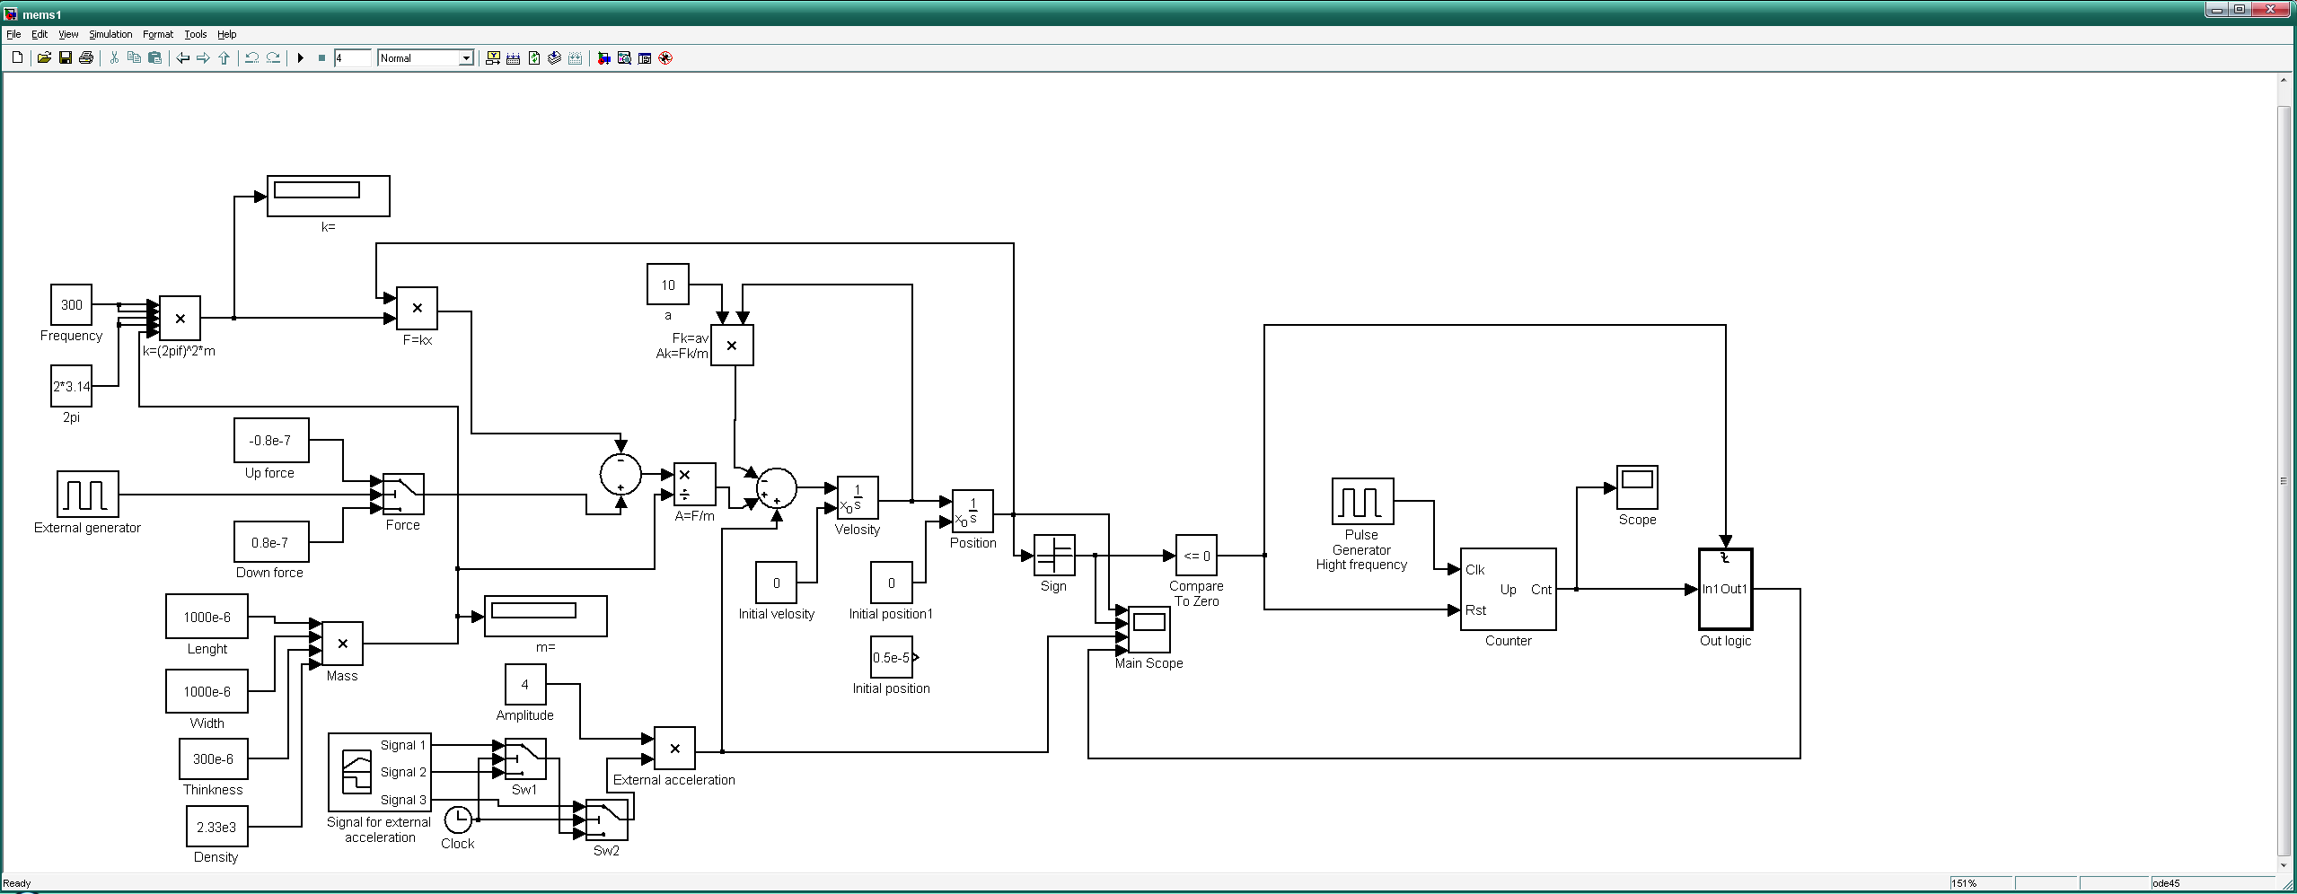2297x894 pixels.
Task: Open the Library Browser icon
Action: tap(603, 58)
